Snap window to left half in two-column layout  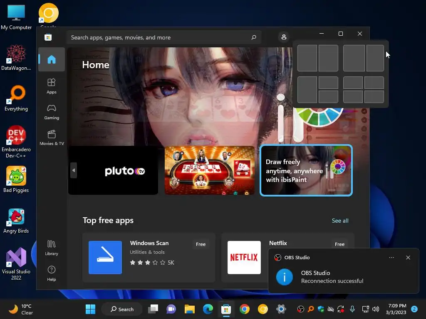pos(307,58)
